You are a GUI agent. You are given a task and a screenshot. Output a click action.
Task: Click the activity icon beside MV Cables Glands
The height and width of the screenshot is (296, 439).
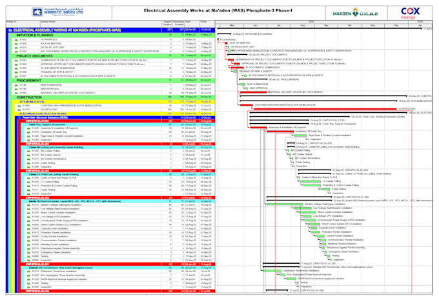[x=28, y=155]
